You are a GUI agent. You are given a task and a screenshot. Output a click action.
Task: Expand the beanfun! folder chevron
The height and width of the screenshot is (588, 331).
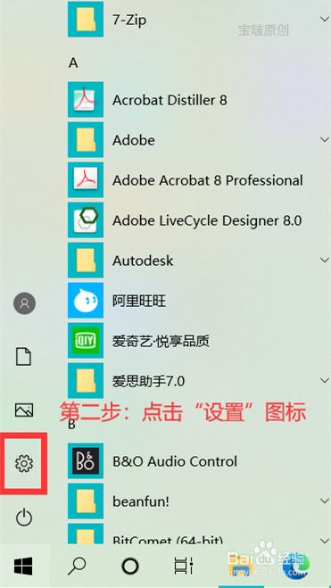tap(325, 501)
